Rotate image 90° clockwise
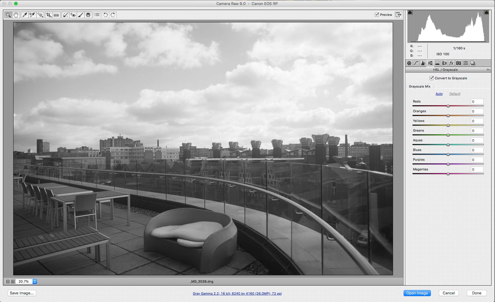This screenshot has height=302, width=495. click(x=113, y=15)
